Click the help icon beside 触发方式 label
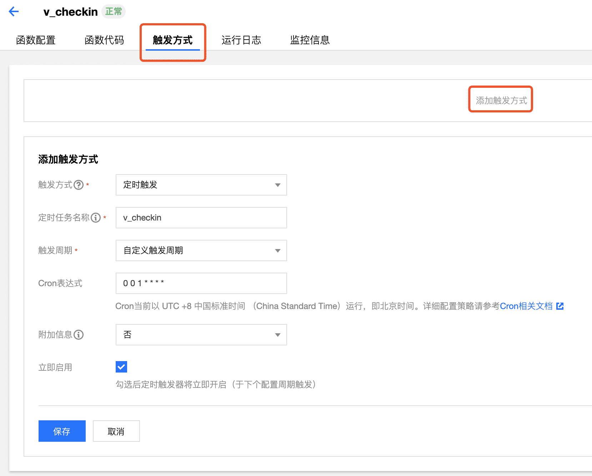This screenshot has width=592, height=476. (79, 185)
